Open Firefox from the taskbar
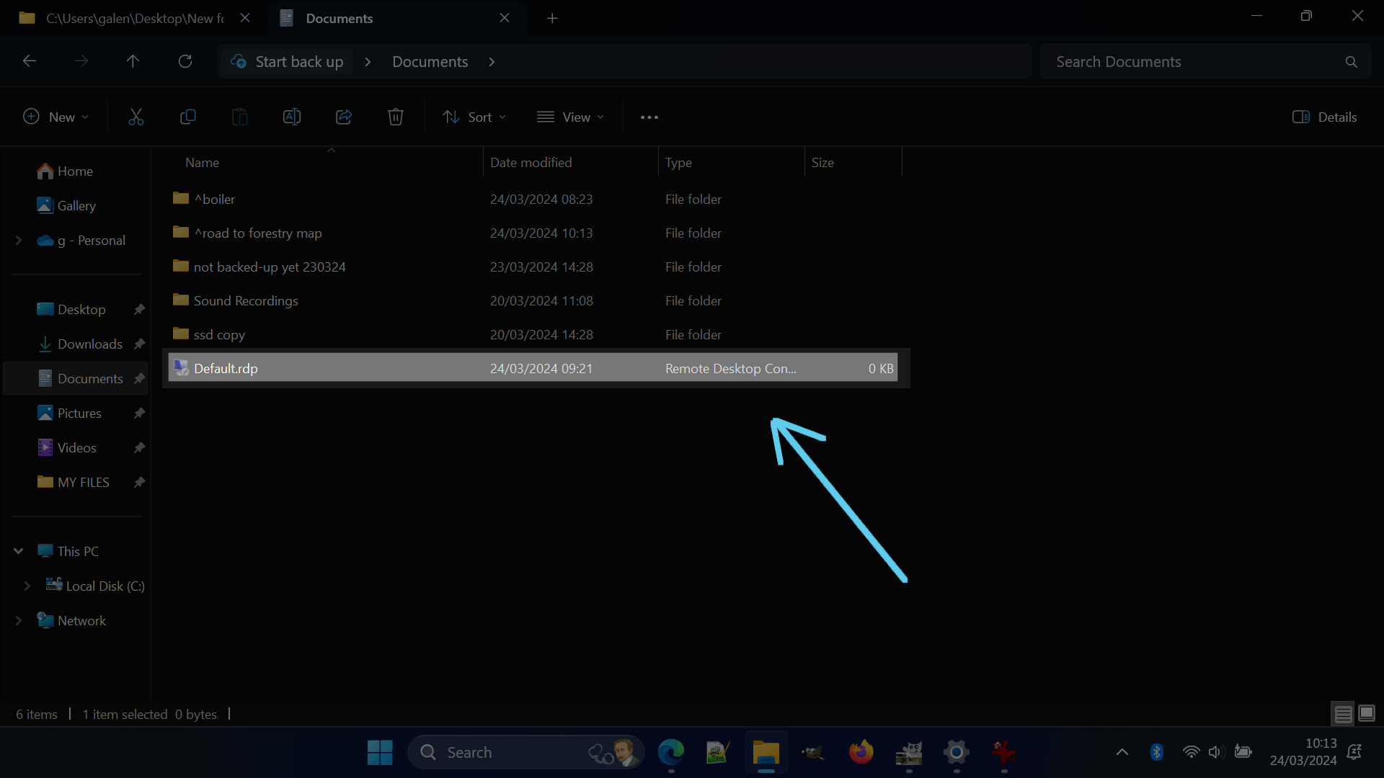Viewport: 1384px width, 778px height. click(861, 752)
